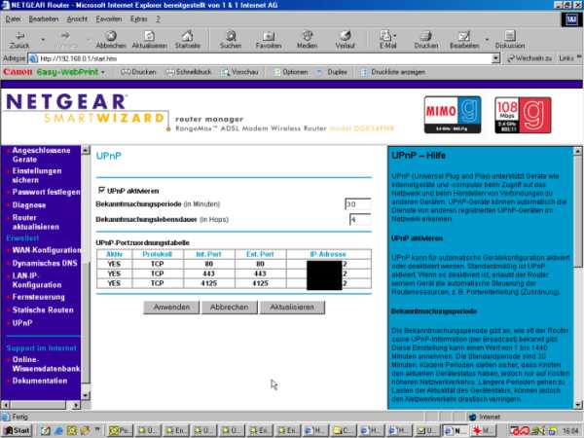The width and height of the screenshot is (584, 438).
Task: Click Canon Easy-WebPrint Drucken
Action: [138, 72]
